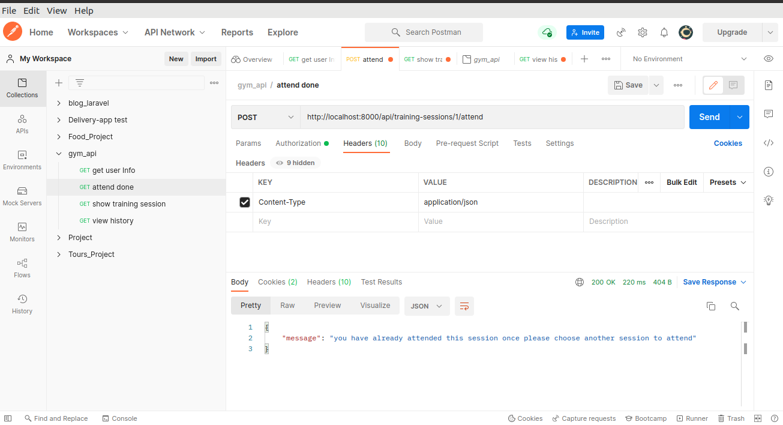Screen dimensions: 783x425
Task: Click the Send button
Action: click(x=709, y=116)
